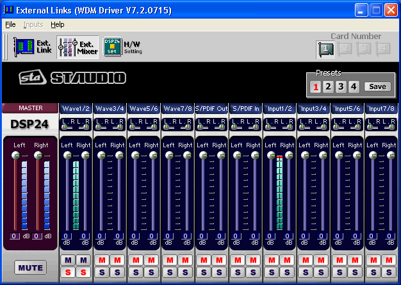The width and height of the screenshot is (401, 285).
Task: Mute the Wave3/4 left channel
Action: tap(102, 260)
